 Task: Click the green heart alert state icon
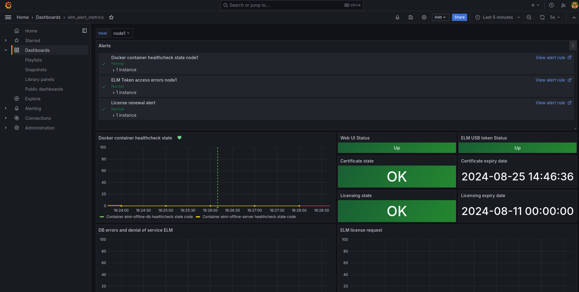pyautogui.click(x=179, y=138)
